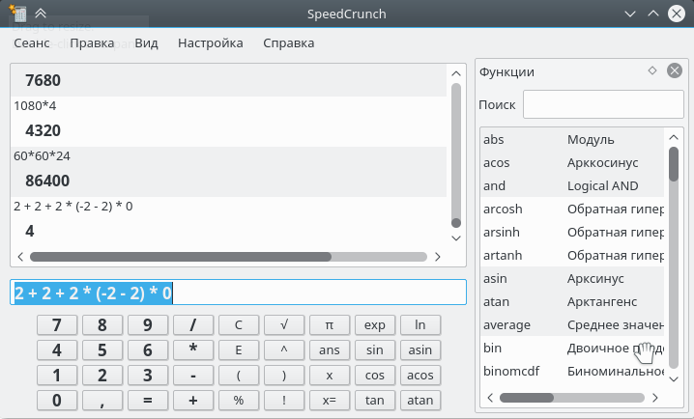Viewport: 694px width, 419px height.
Task: Minimize the SpeedCrunch window
Action: pos(630,14)
